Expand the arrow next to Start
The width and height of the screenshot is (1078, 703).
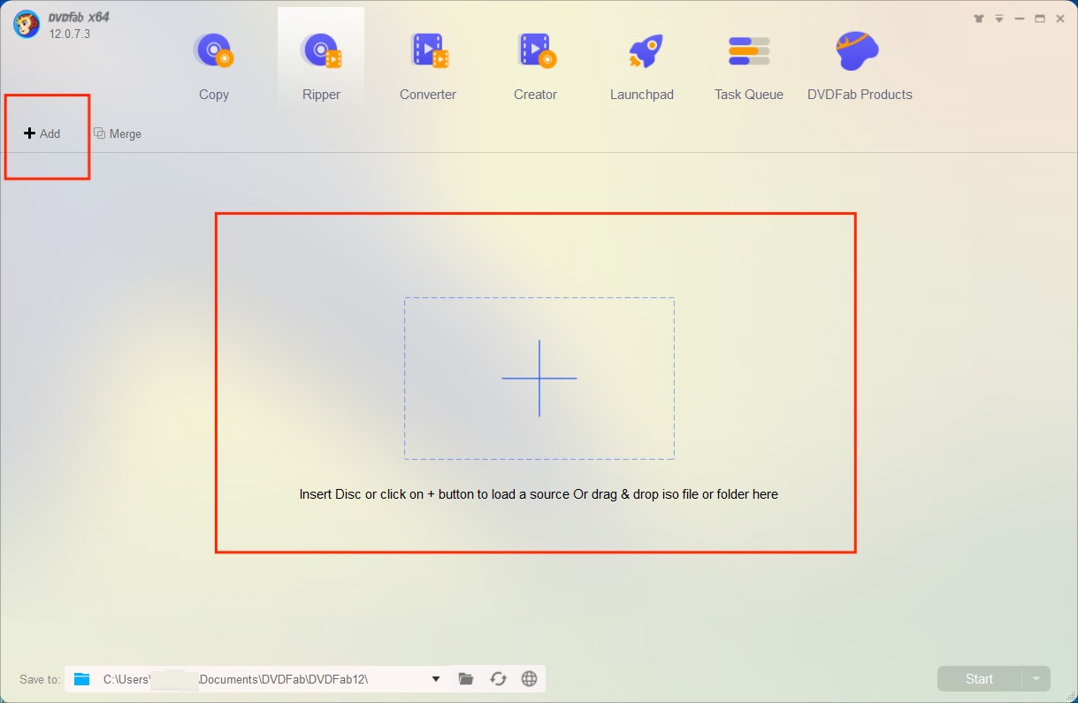(x=1036, y=679)
